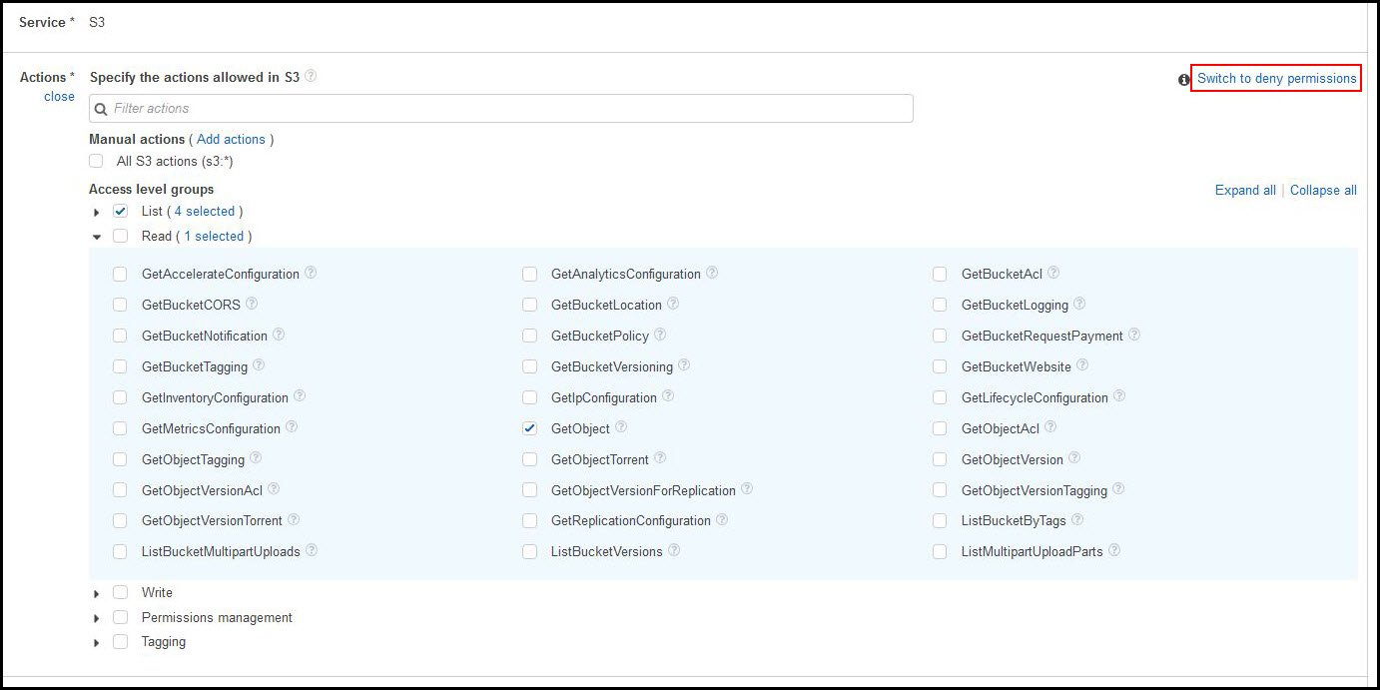Check the GetObjectVersion checkbox

[940, 459]
